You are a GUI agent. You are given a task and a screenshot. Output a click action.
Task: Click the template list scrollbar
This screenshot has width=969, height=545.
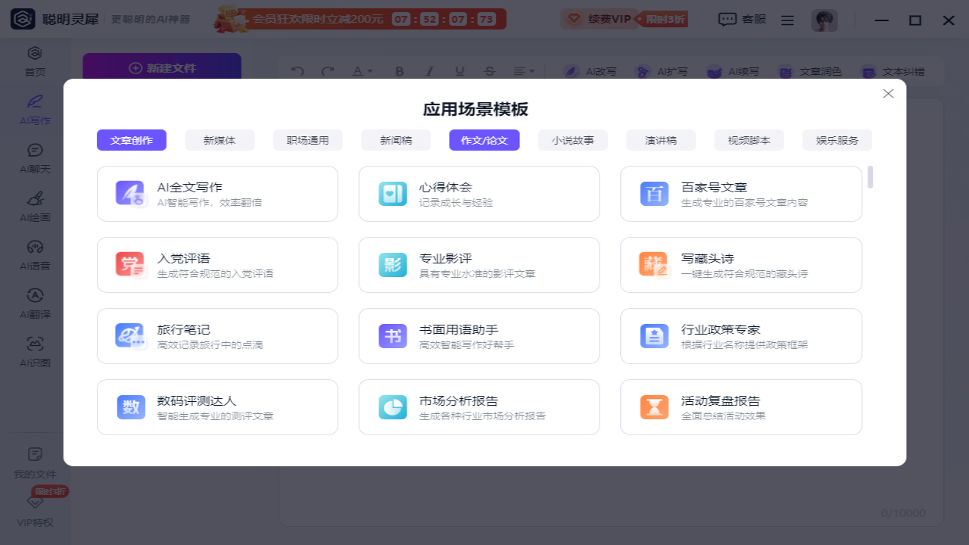tap(871, 176)
